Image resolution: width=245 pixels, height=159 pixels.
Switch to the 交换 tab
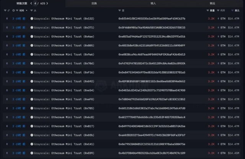94,3
